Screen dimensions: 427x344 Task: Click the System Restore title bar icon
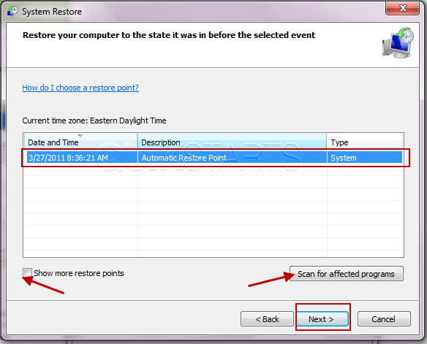click(x=12, y=11)
